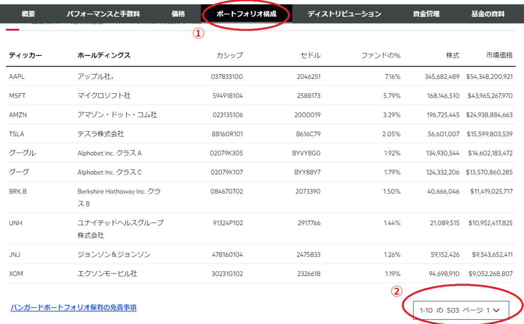524x324 pixels.
Task: Click market value $43,965,267,970
Action: click(490, 96)
